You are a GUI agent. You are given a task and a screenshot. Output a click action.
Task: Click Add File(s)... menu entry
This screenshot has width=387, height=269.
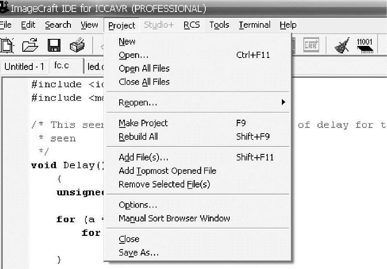point(144,158)
